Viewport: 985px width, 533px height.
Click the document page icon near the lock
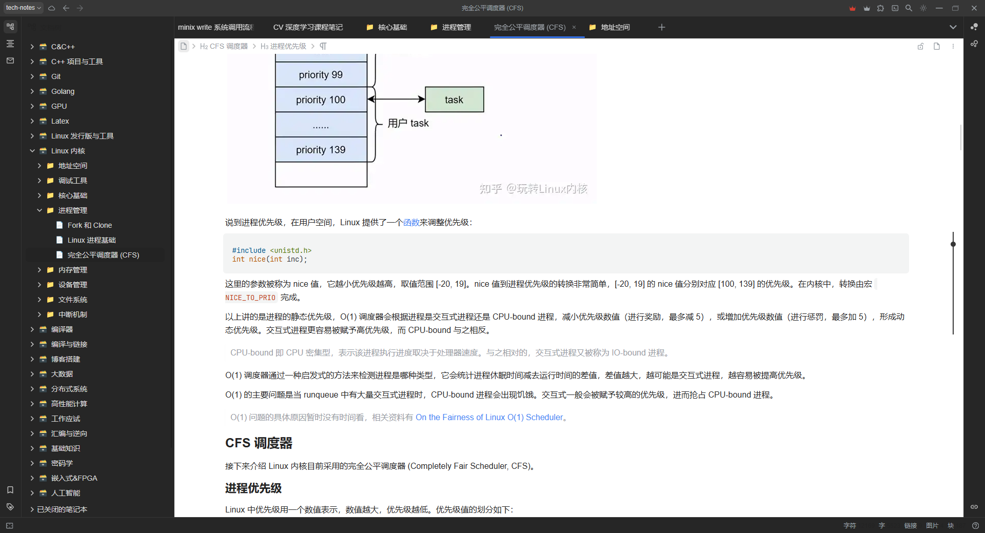pyautogui.click(x=937, y=46)
